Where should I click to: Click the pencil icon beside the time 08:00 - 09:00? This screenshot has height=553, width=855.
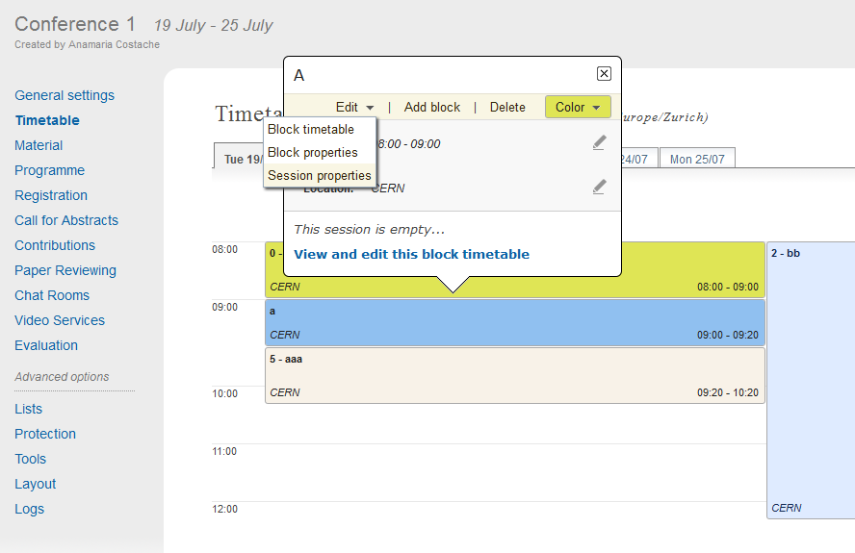pyautogui.click(x=599, y=142)
